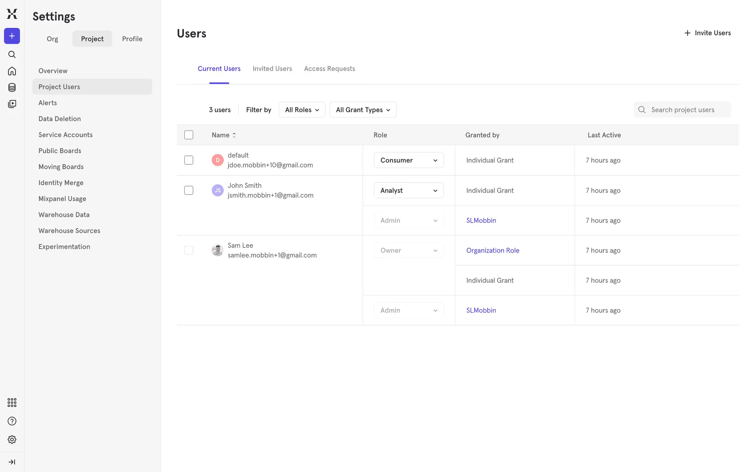Image resolution: width=755 pixels, height=472 pixels.
Task: Select all users header checkbox
Action: click(x=189, y=135)
